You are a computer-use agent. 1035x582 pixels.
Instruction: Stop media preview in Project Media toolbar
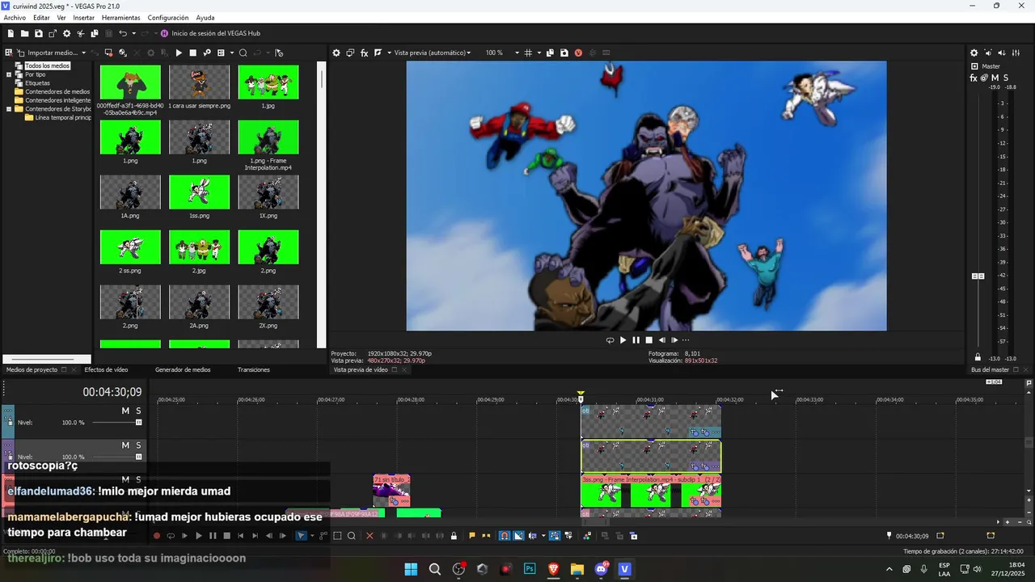click(192, 53)
